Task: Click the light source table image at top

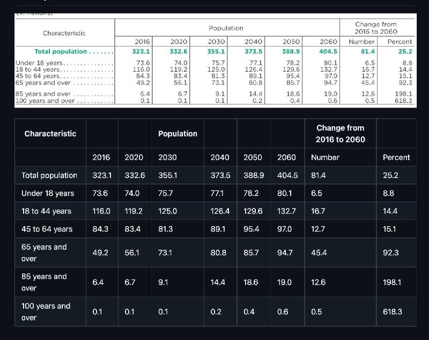Action: tap(214, 61)
